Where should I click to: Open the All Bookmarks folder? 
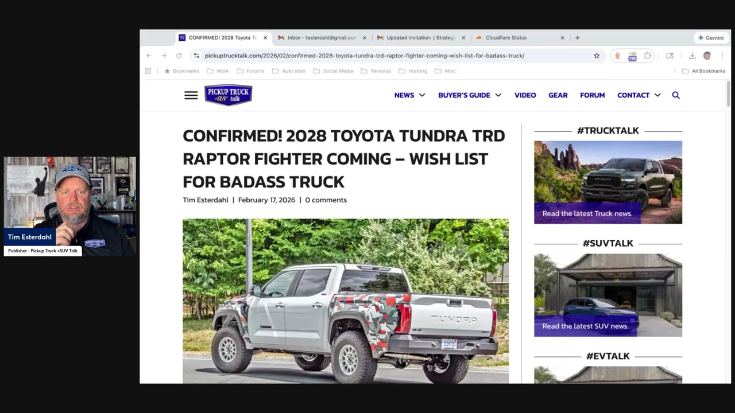pos(703,71)
